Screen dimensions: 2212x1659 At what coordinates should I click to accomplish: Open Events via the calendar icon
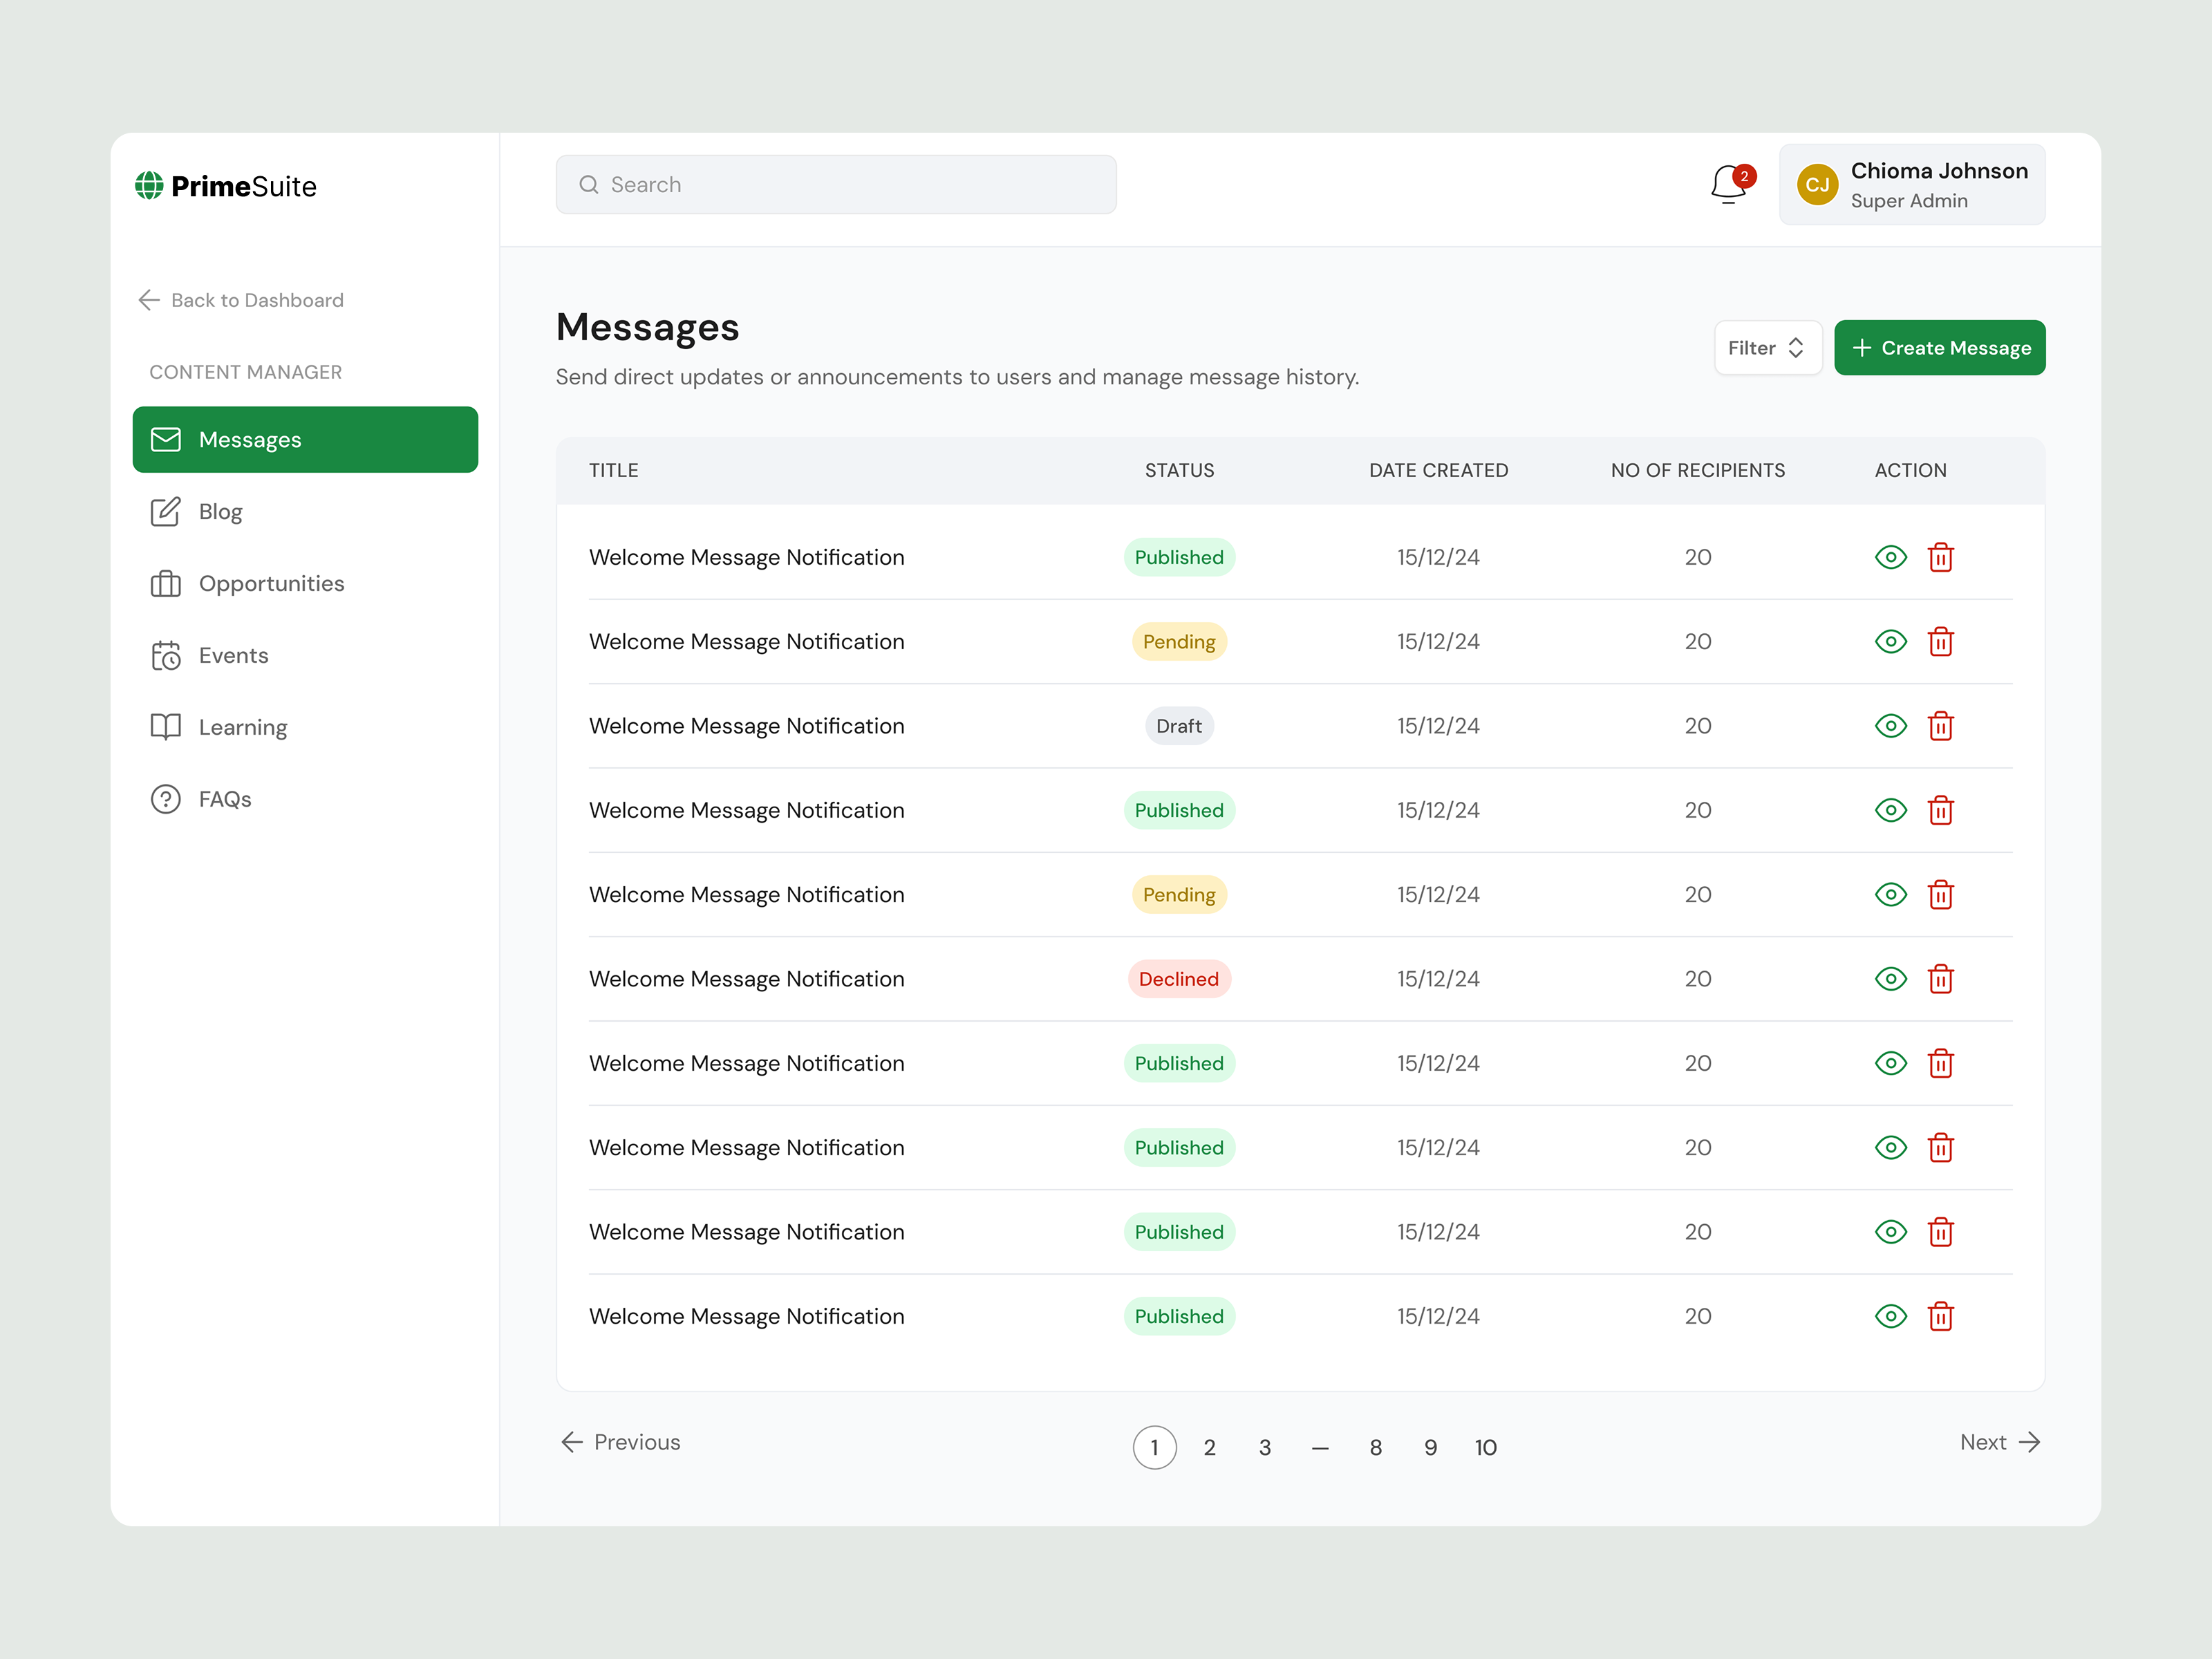pos(166,655)
